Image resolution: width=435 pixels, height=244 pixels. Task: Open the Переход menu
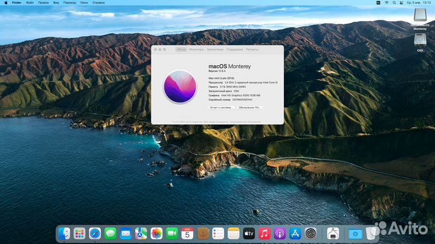pos(69,2)
